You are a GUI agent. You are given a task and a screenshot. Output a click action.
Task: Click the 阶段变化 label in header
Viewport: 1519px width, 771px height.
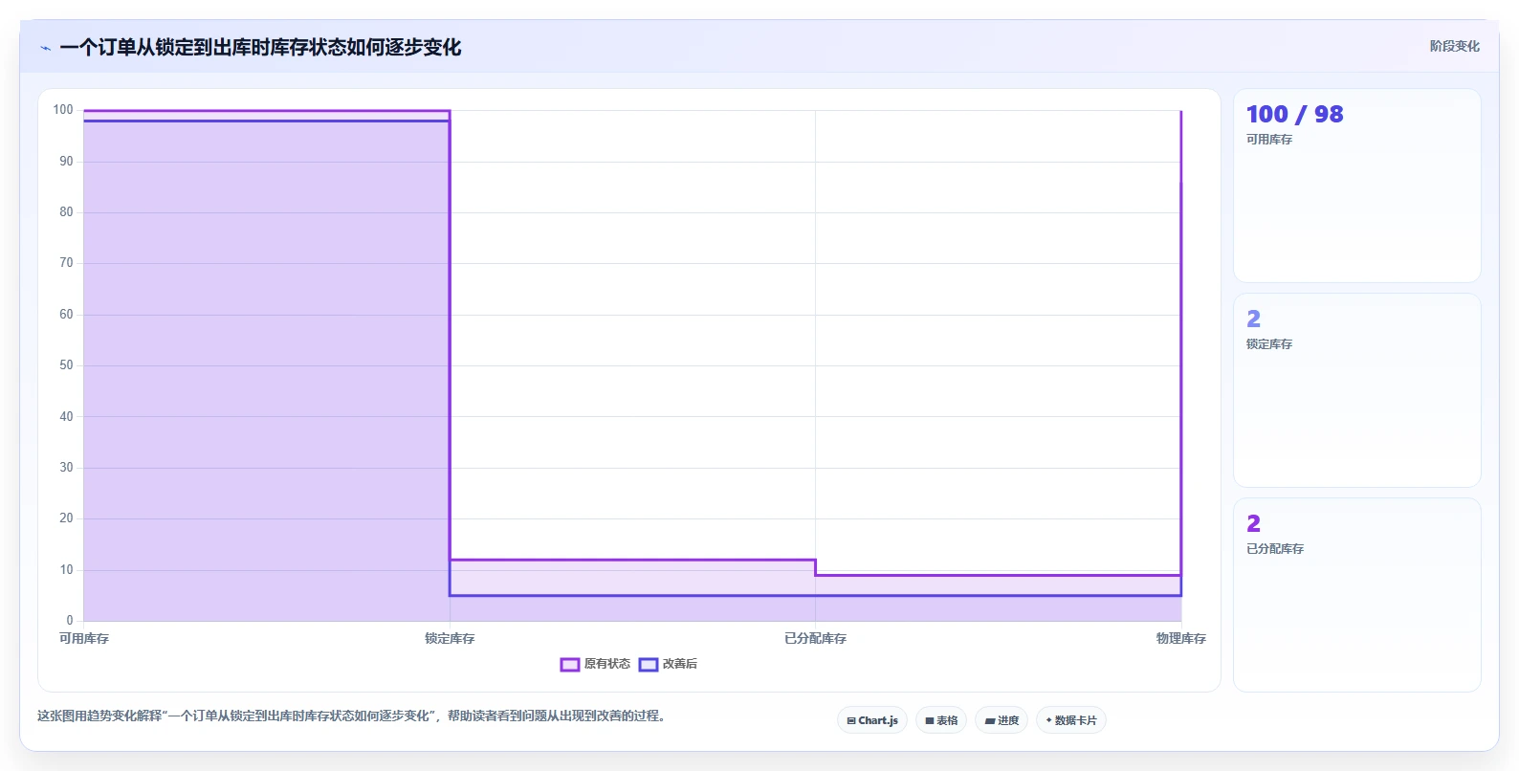pos(1454,46)
